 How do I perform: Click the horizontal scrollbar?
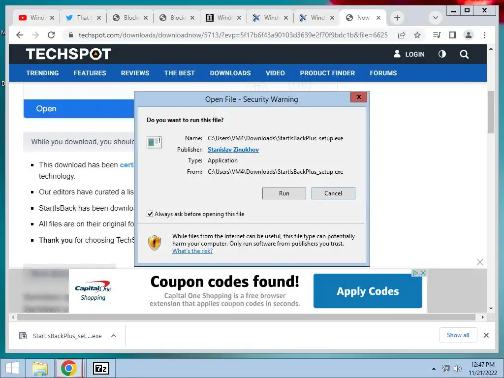pos(246,317)
